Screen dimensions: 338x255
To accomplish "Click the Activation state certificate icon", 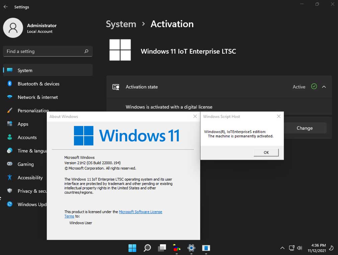I will [x=116, y=87].
